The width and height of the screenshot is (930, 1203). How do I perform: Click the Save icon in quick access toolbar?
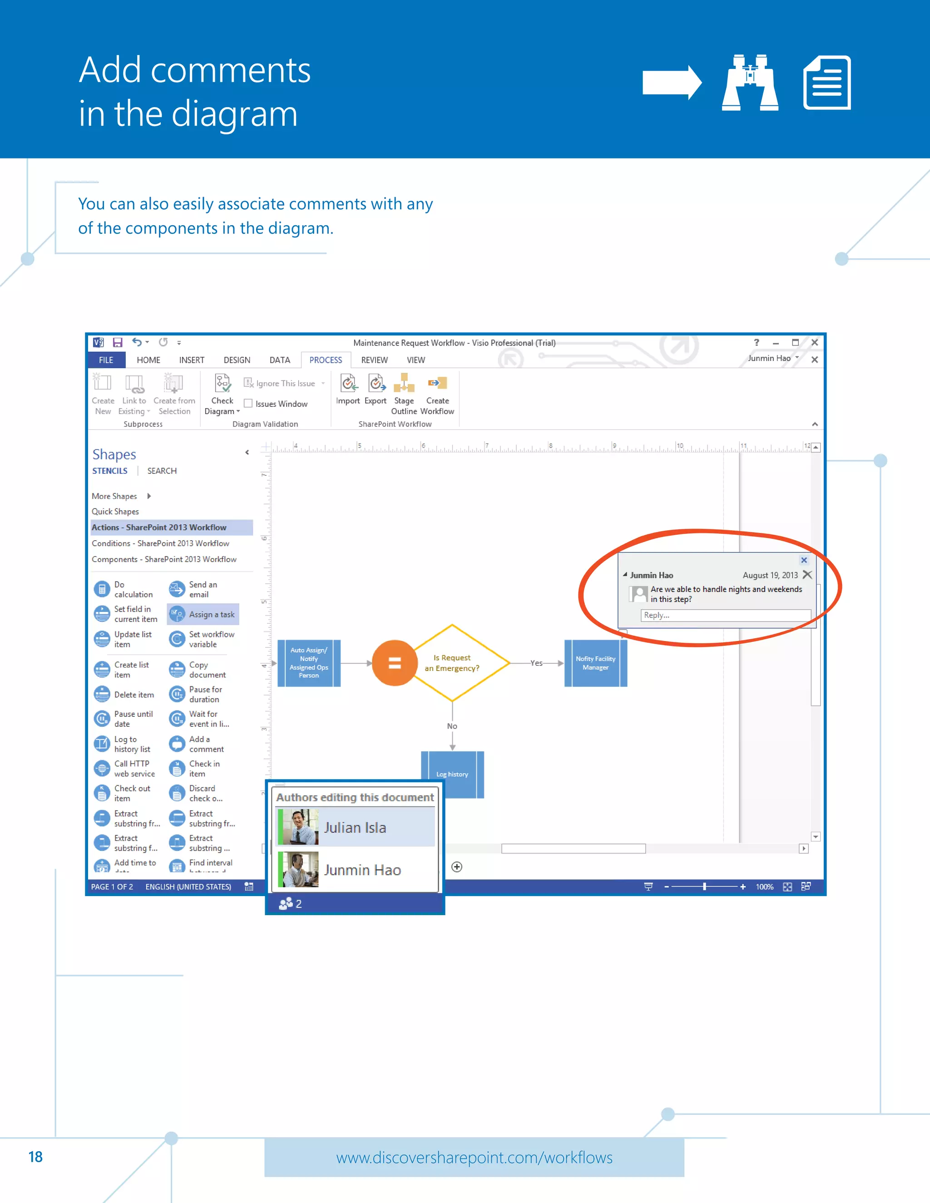117,342
